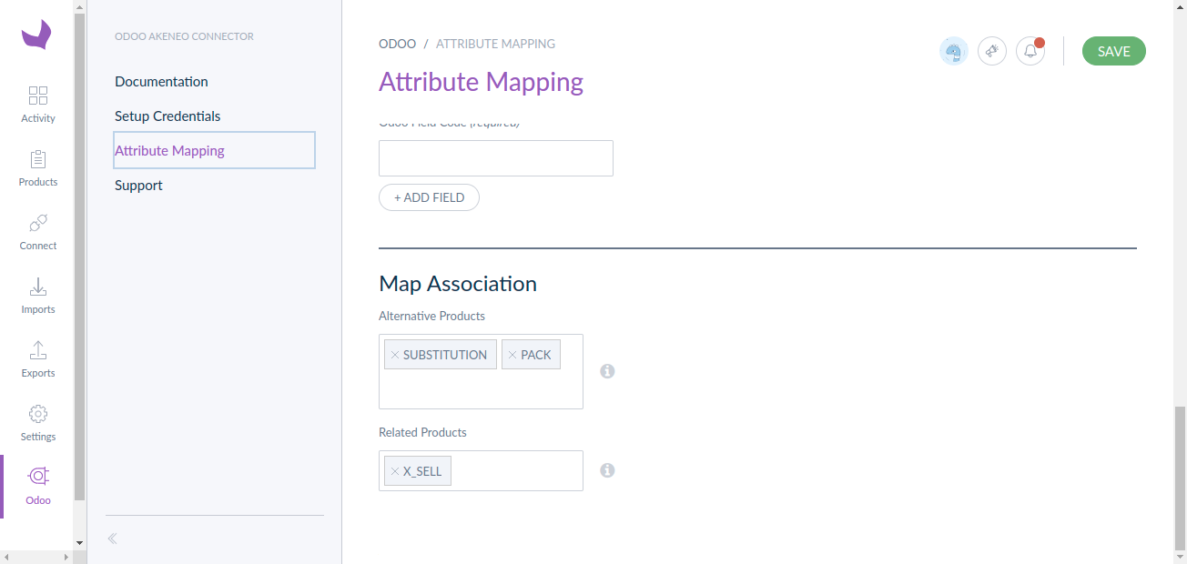Open the Documentation menu item

click(161, 82)
